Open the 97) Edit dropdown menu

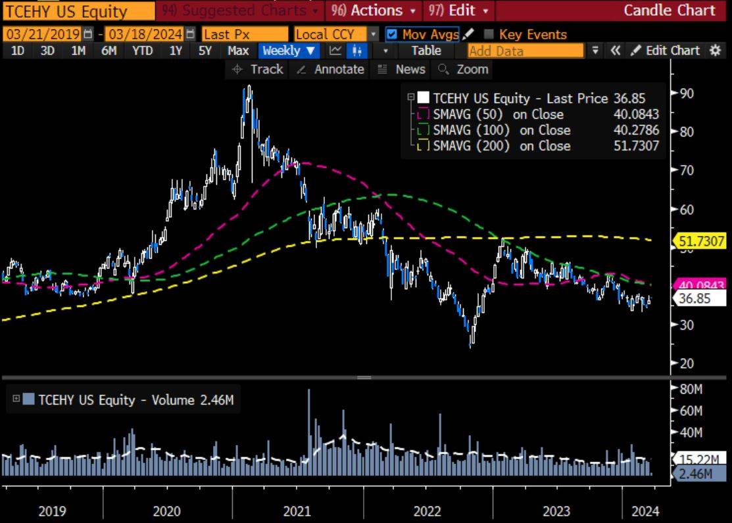tap(458, 11)
